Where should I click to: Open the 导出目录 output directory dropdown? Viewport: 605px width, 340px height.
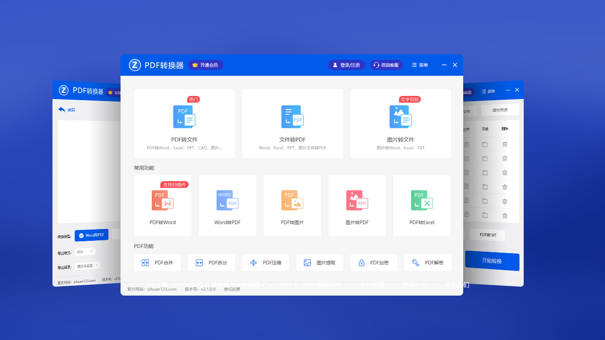(87, 266)
